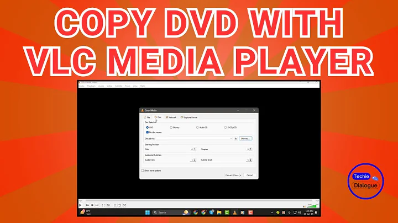Select the DVD radio button
Viewport: 398px width, 223px height.
(147, 128)
